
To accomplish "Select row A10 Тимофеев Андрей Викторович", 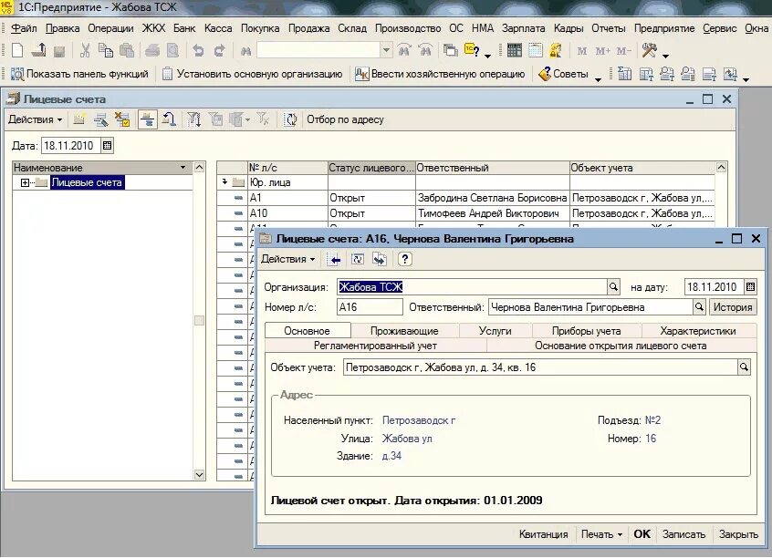I will (x=466, y=213).
